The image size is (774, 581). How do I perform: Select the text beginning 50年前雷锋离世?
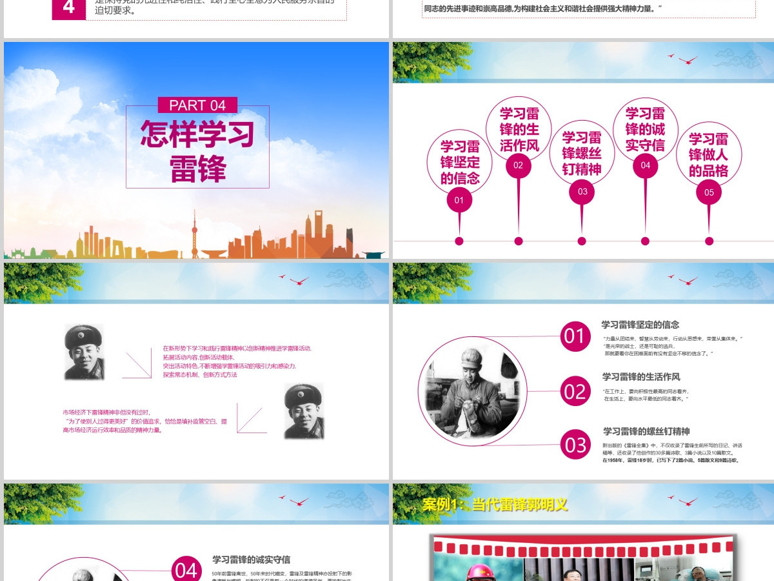coord(282,576)
